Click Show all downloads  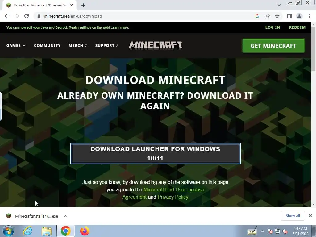[293, 216]
